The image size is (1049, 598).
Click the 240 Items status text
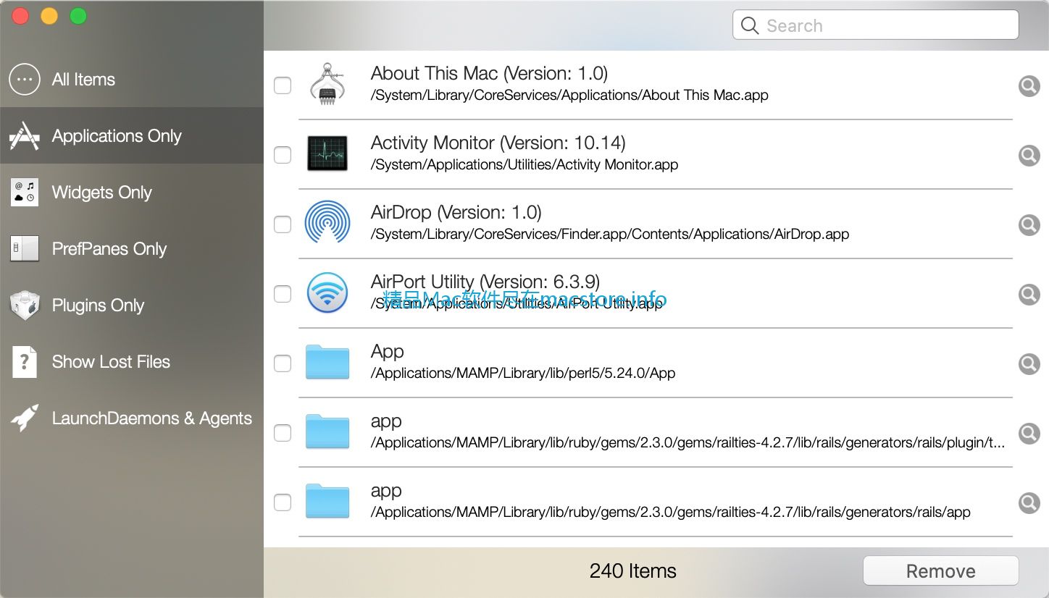click(x=633, y=571)
